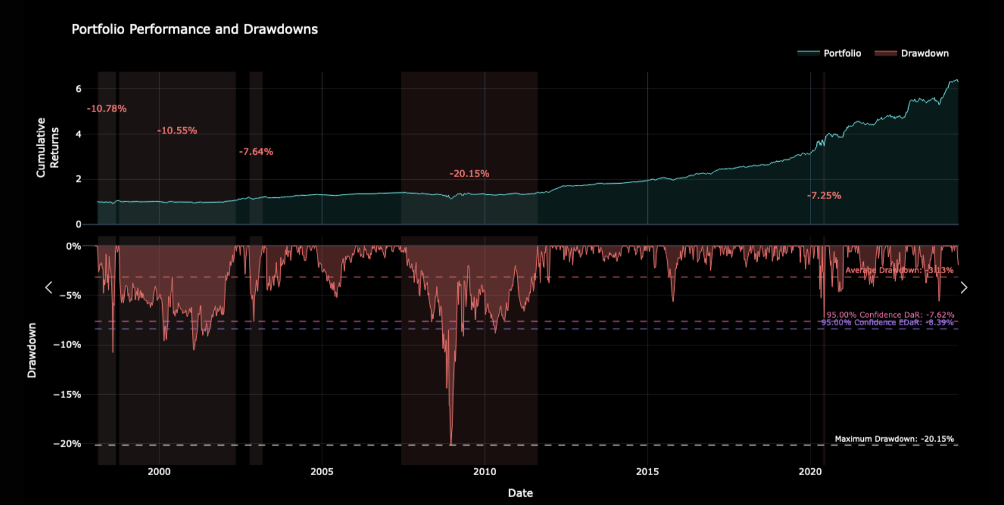Screen dimensions: 1004x505
Task: Click the 'Date' x-axis title
Action: point(520,493)
